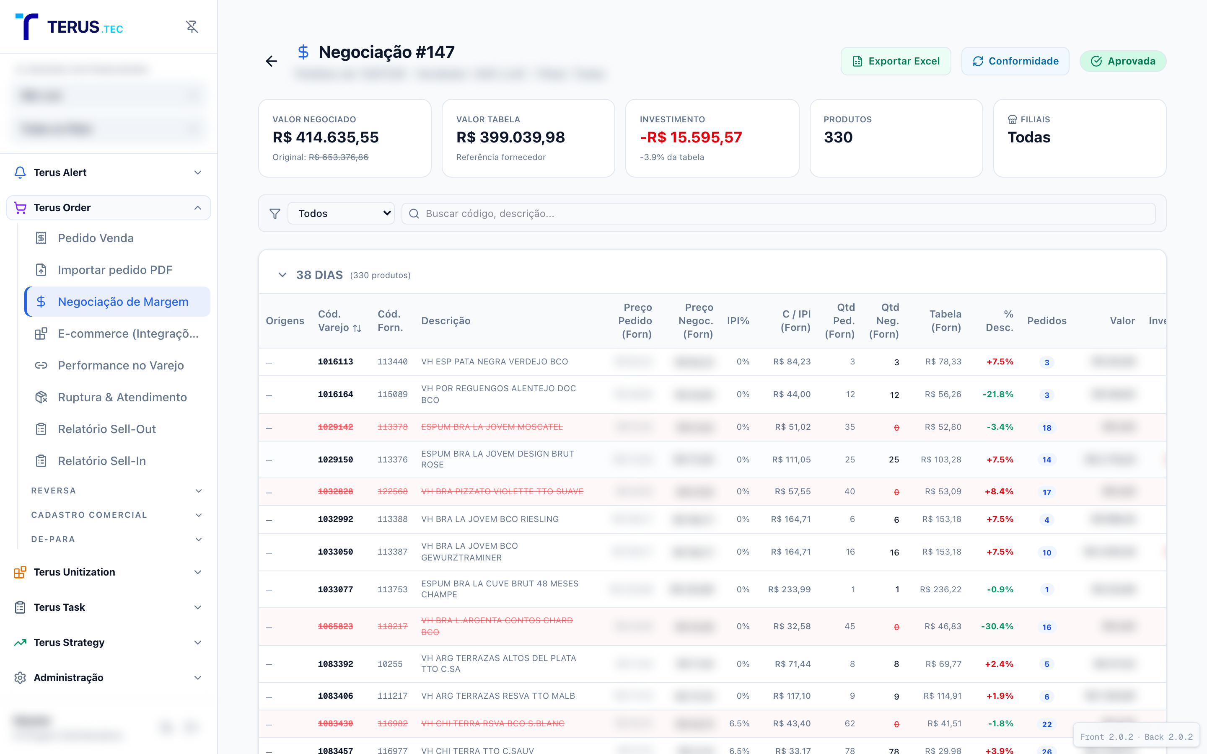The height and width of the screenshot is (754, 1207).
Task: Open Ruptura & Atendimento menu item
Action: click(x=118, y=397)
